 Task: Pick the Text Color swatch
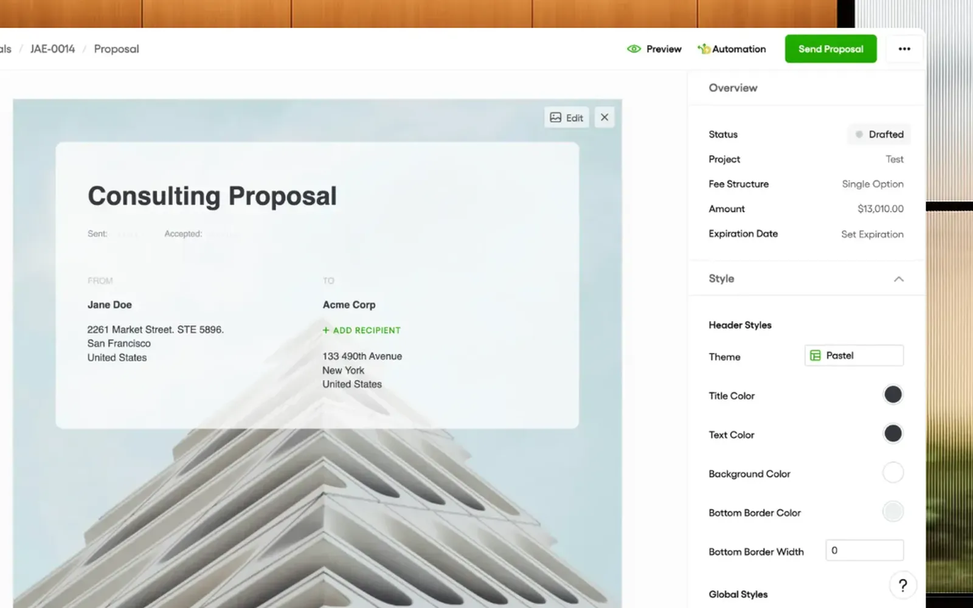(893, 434)
